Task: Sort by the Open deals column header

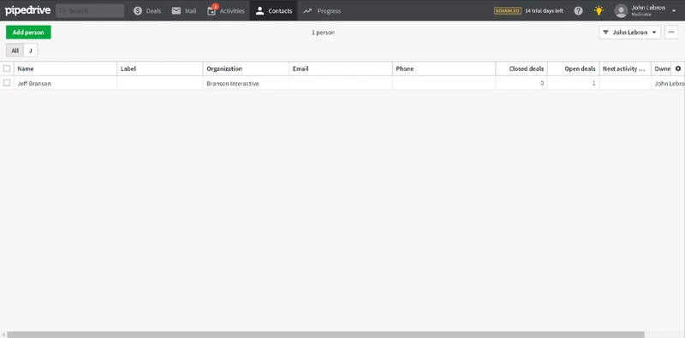Action: click(573, 68)
